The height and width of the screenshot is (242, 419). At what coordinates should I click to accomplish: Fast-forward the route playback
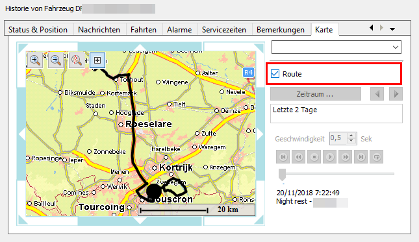pos(345,157)
